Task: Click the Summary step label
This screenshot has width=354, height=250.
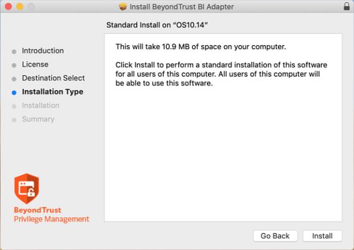Action: point(38,119)
